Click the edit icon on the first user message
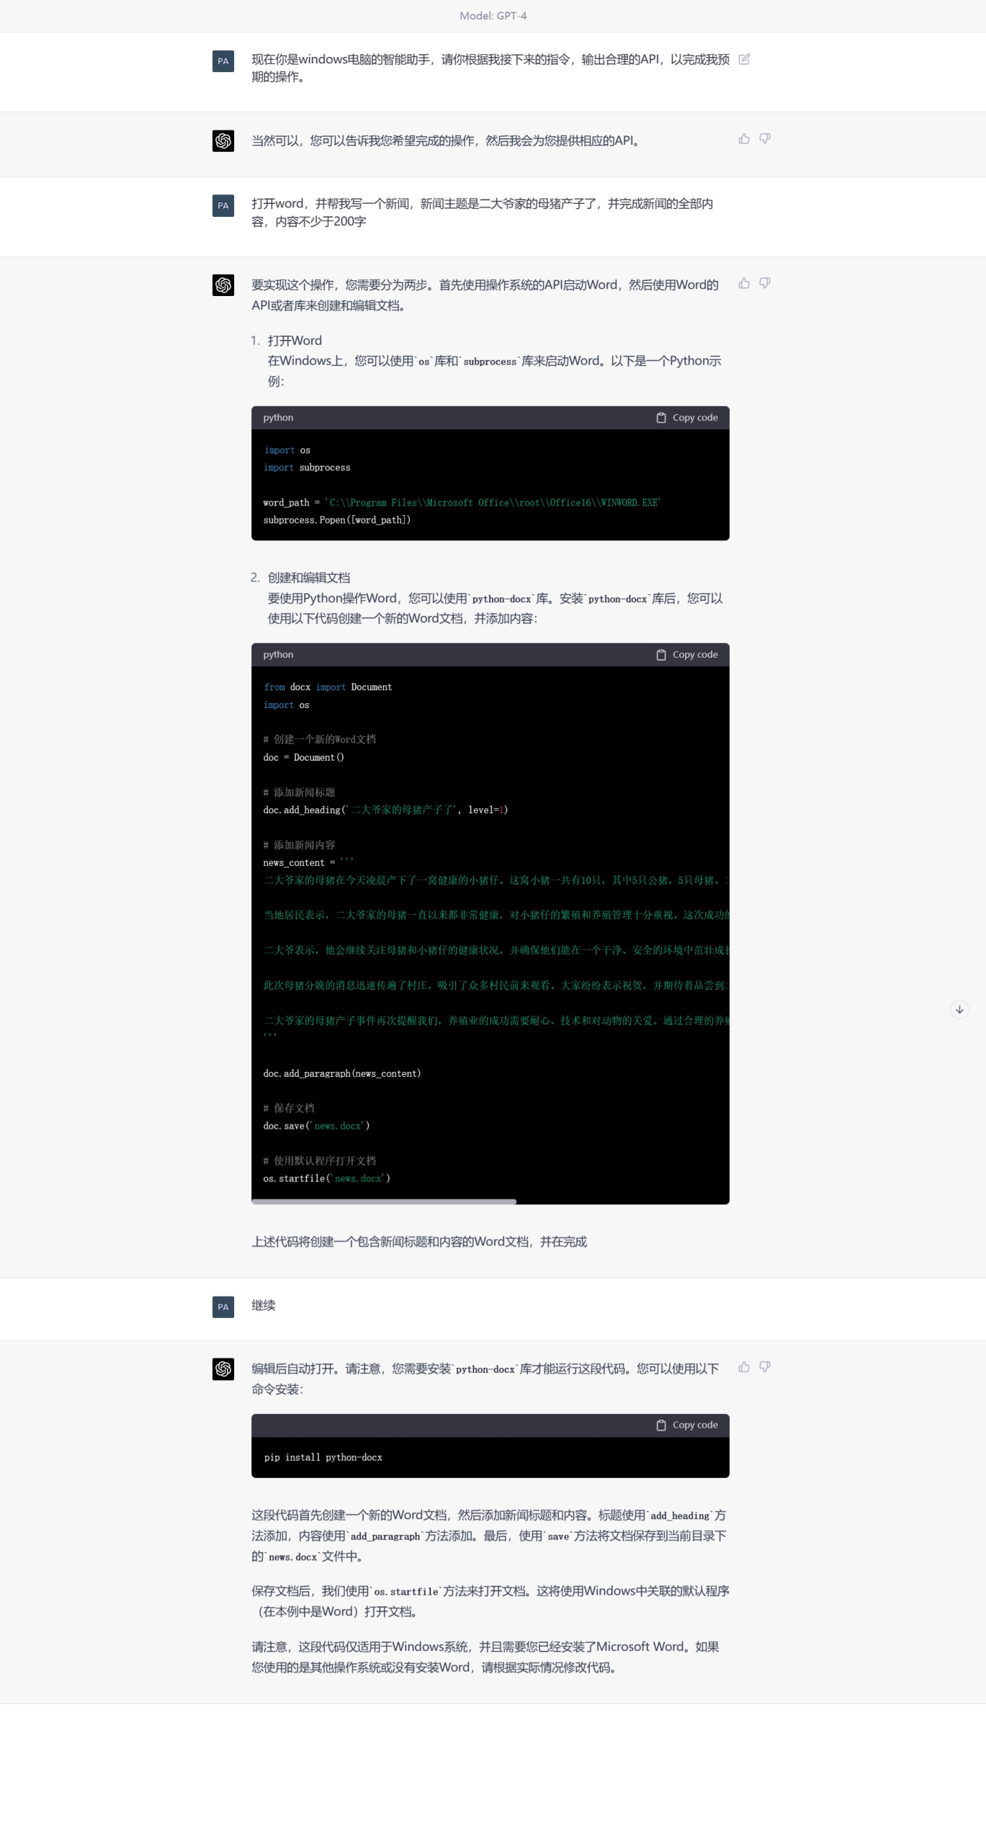 click(x=744, y=60)
